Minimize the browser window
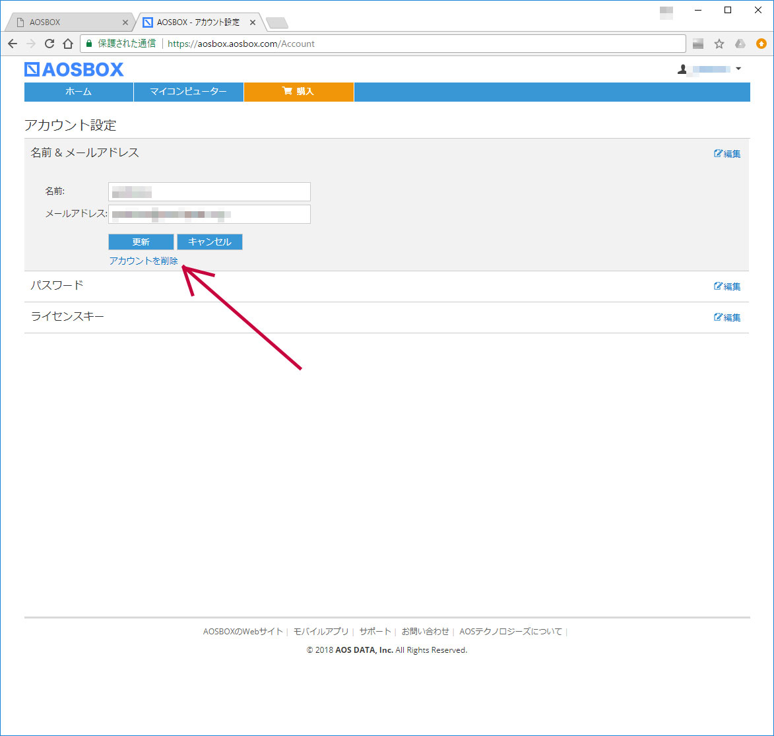This screenshot has width=774, height=736. tap(698, 10)
